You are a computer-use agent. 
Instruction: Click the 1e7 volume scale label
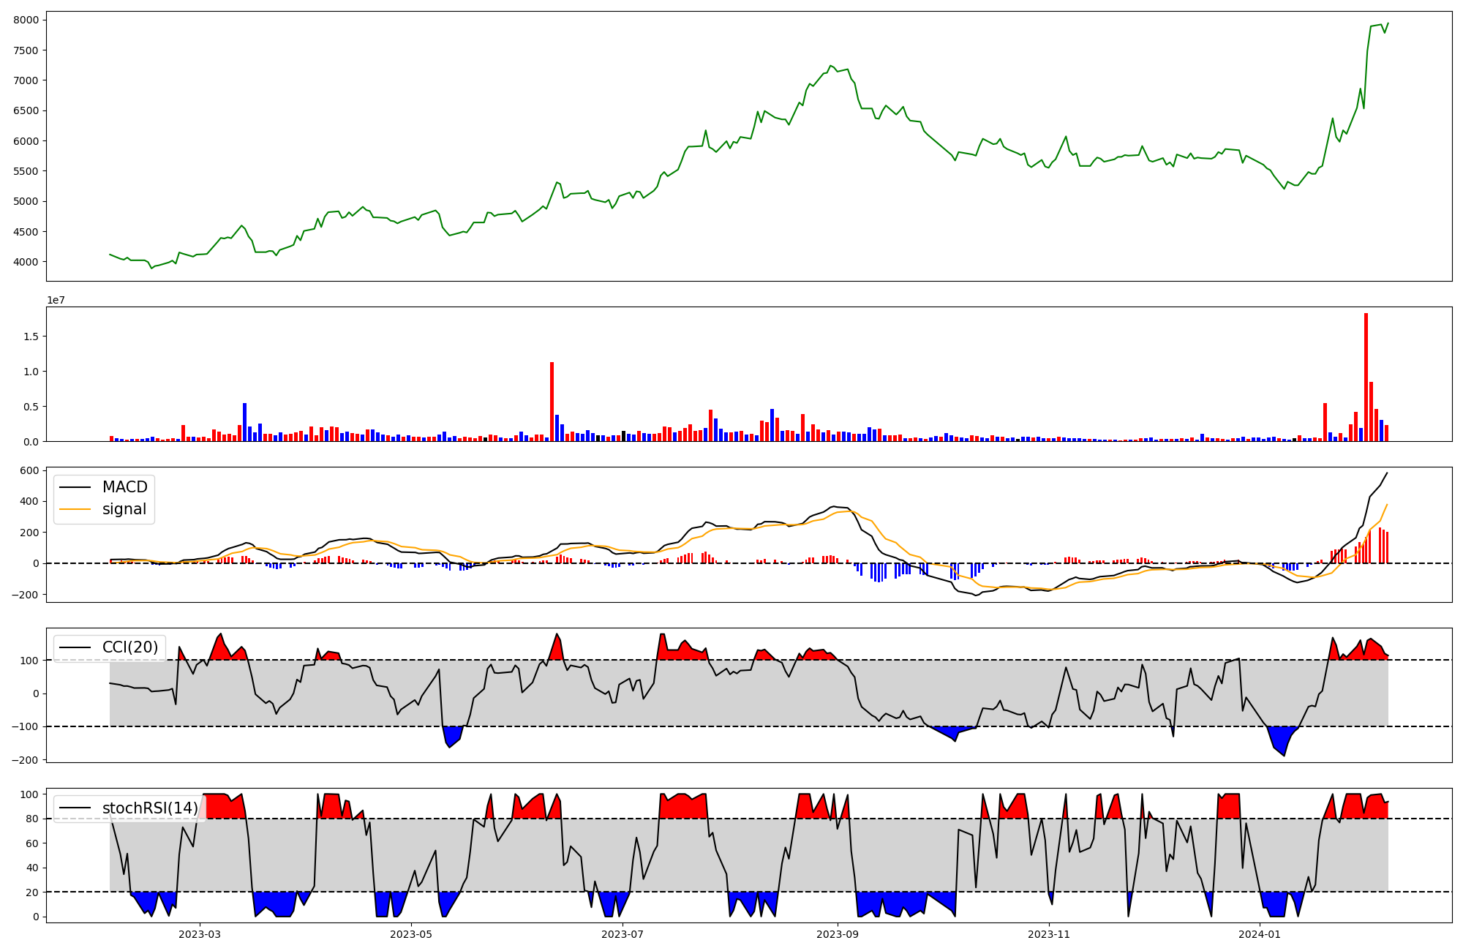56,300
